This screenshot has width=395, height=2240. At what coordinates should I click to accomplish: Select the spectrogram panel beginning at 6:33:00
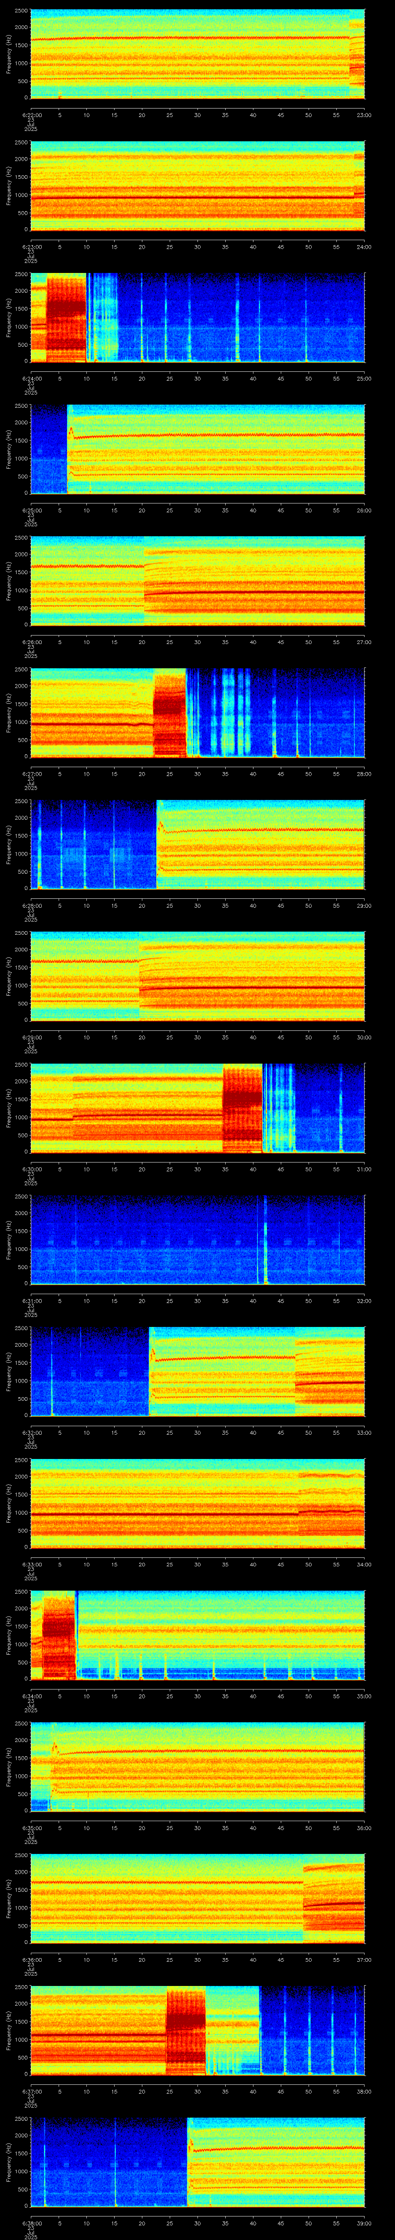197,1503
